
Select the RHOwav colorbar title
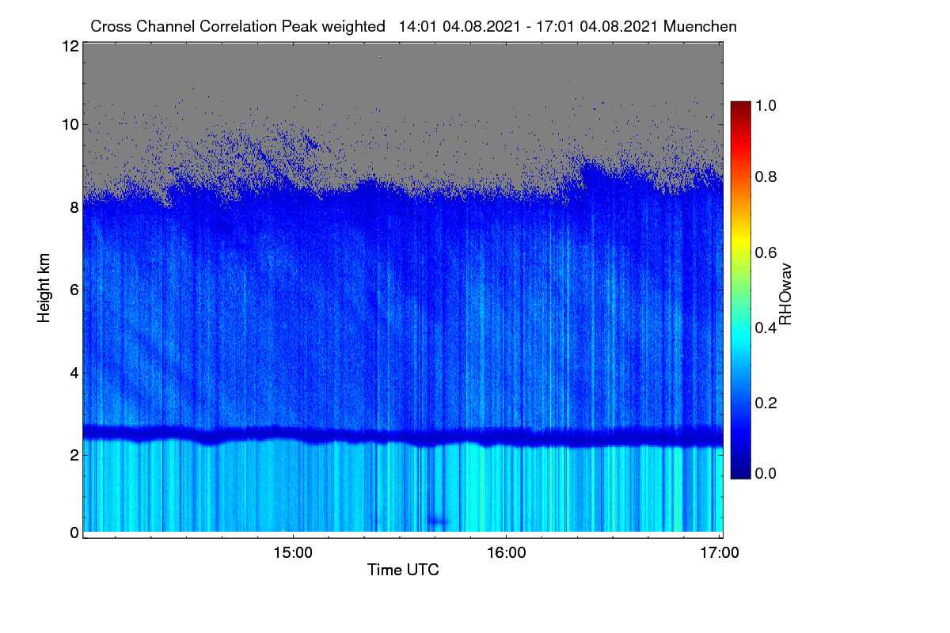tap(785, 294)
